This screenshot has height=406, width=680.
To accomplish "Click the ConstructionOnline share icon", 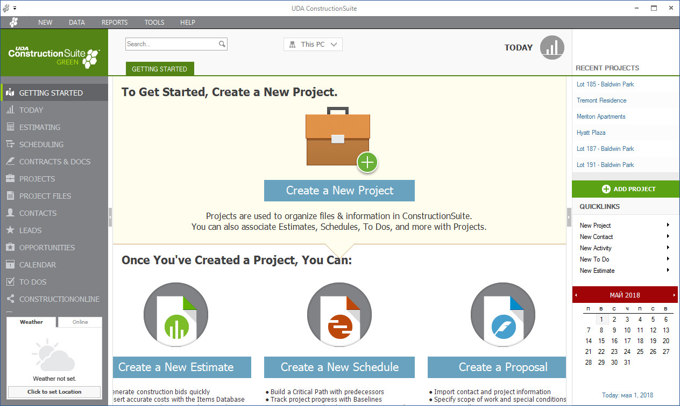I will [10, 299].
